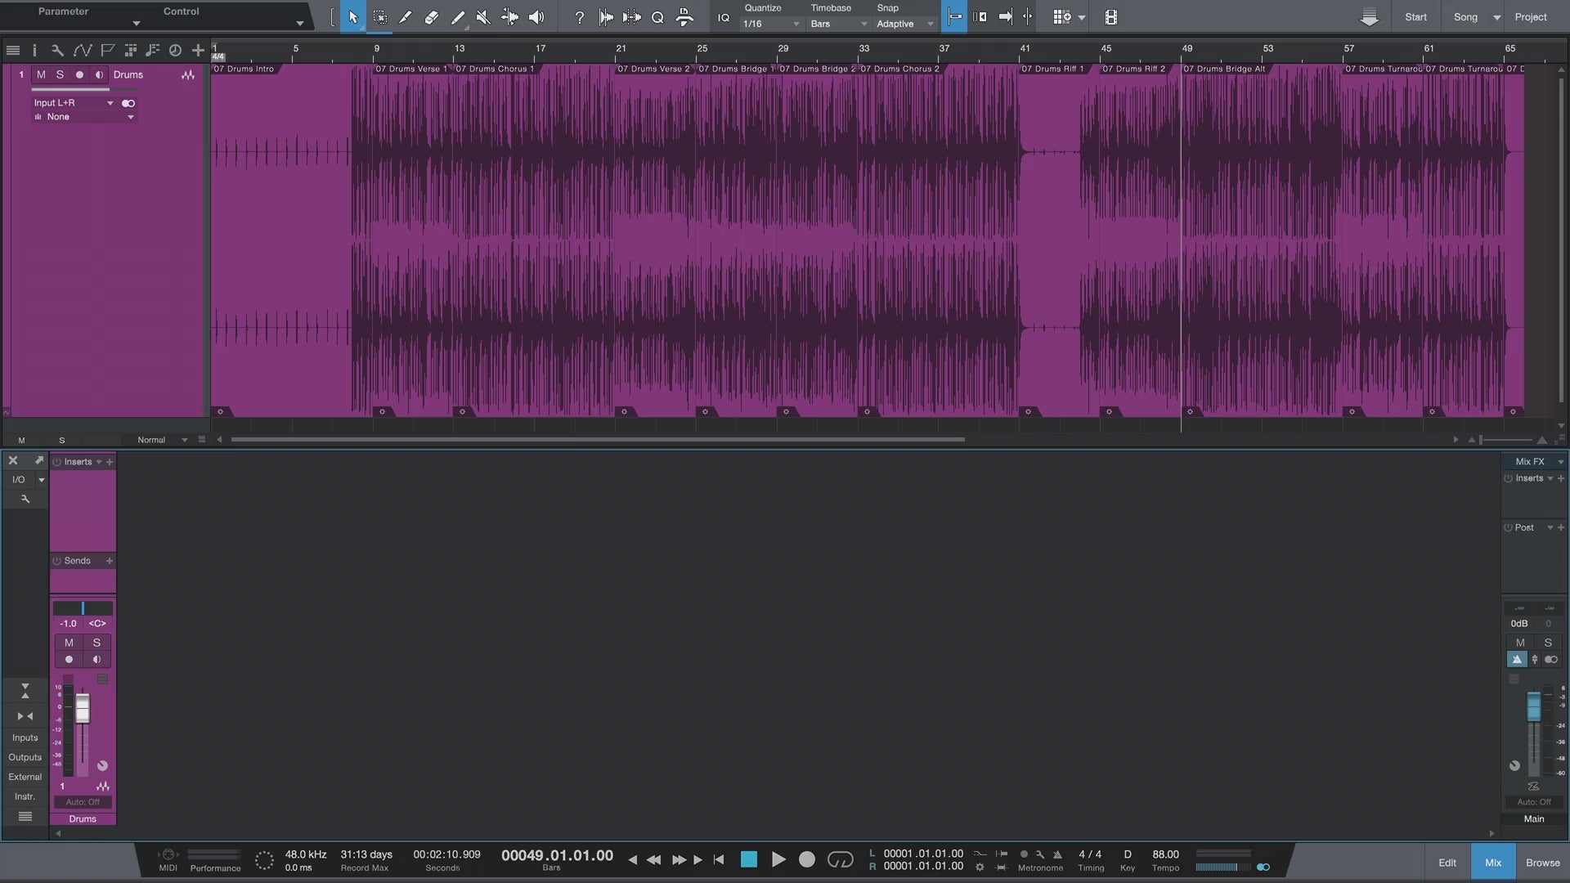This screenshot has width=1570, height=883.
Task: Show Outputs in the mixer sidebar
Action: click(x=25, y=757)
